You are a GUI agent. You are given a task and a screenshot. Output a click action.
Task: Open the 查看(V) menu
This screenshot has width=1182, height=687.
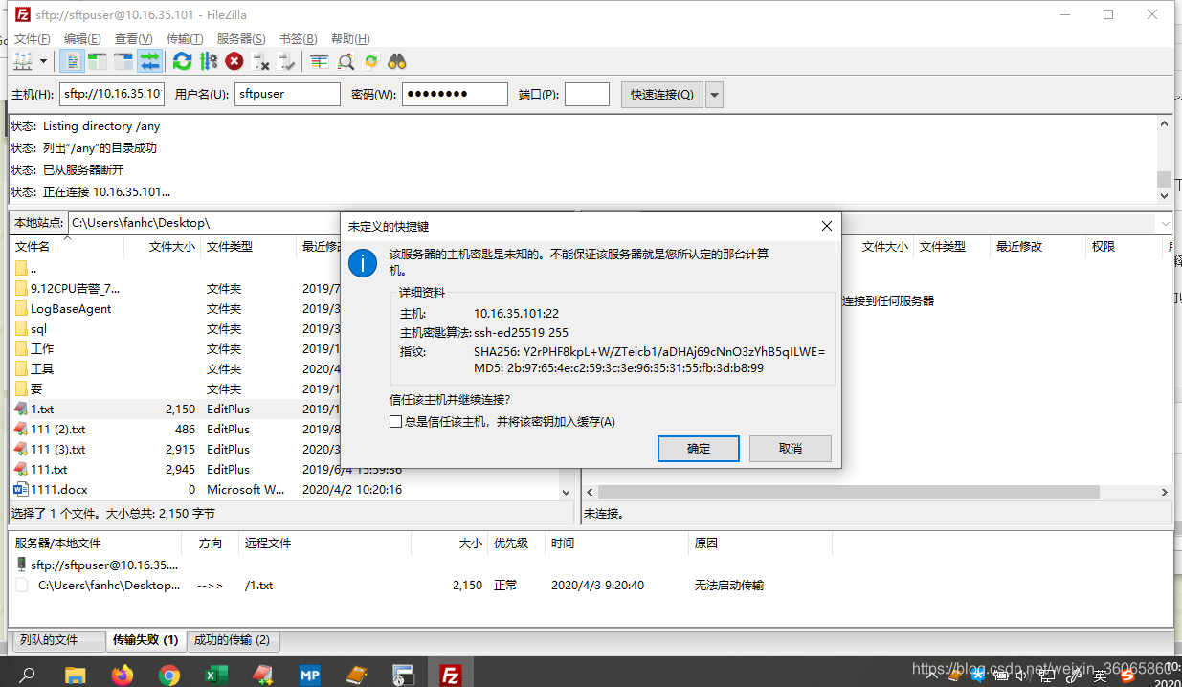click(x=134, y=39)
